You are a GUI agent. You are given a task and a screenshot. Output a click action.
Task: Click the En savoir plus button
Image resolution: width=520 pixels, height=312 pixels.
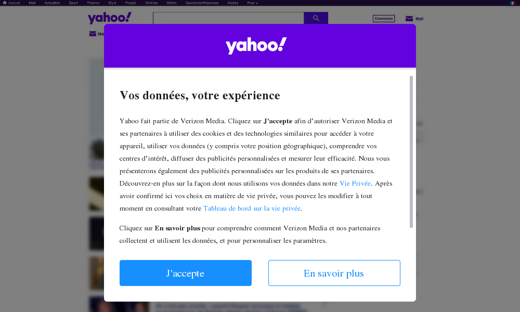[334, 273]
